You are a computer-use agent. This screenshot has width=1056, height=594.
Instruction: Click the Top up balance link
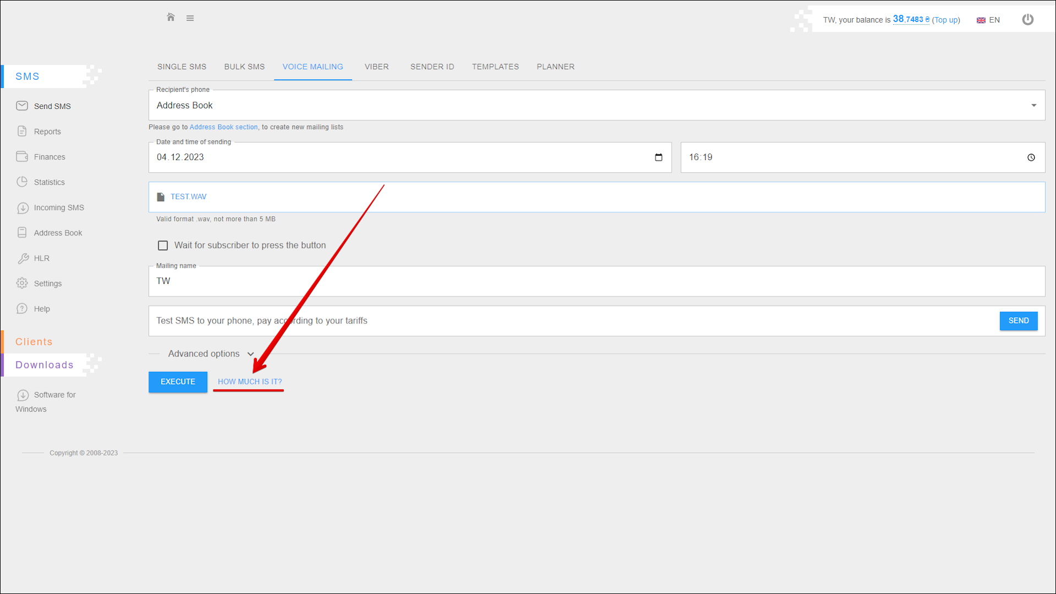(x=945, y=20)
